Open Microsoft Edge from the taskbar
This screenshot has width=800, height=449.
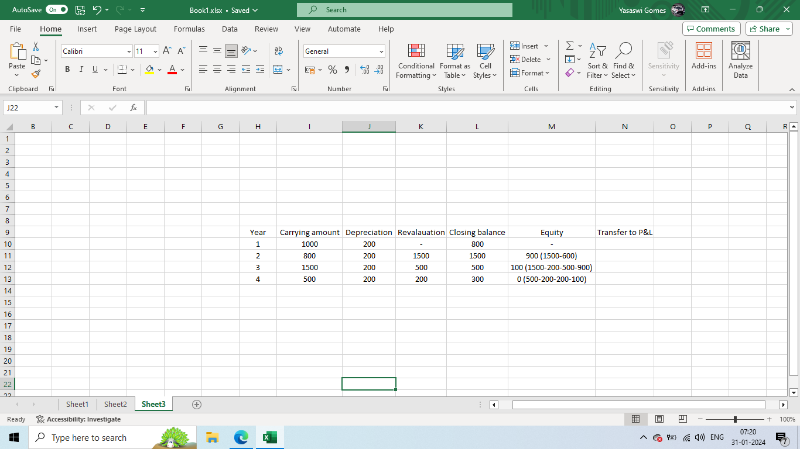[241, 437]
